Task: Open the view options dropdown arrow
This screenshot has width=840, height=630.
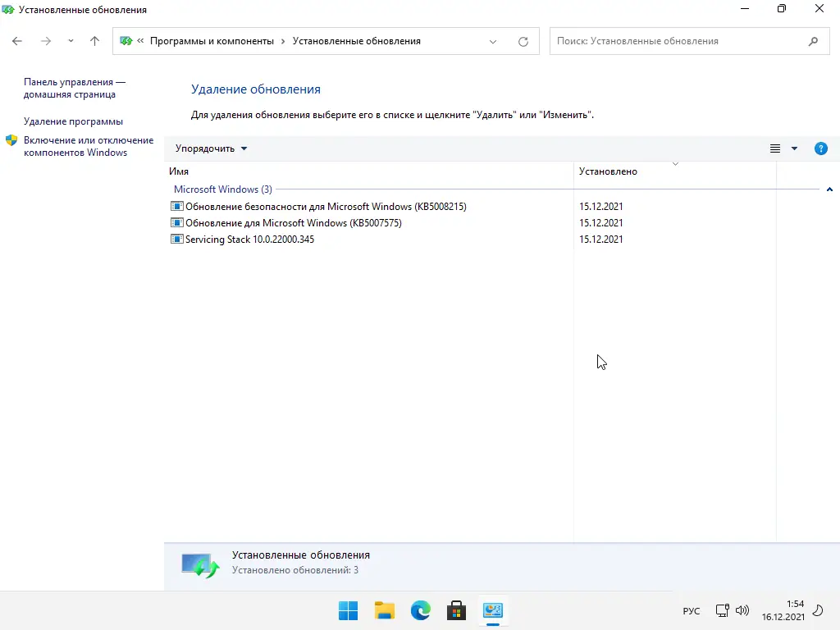Action: (794, 148)
